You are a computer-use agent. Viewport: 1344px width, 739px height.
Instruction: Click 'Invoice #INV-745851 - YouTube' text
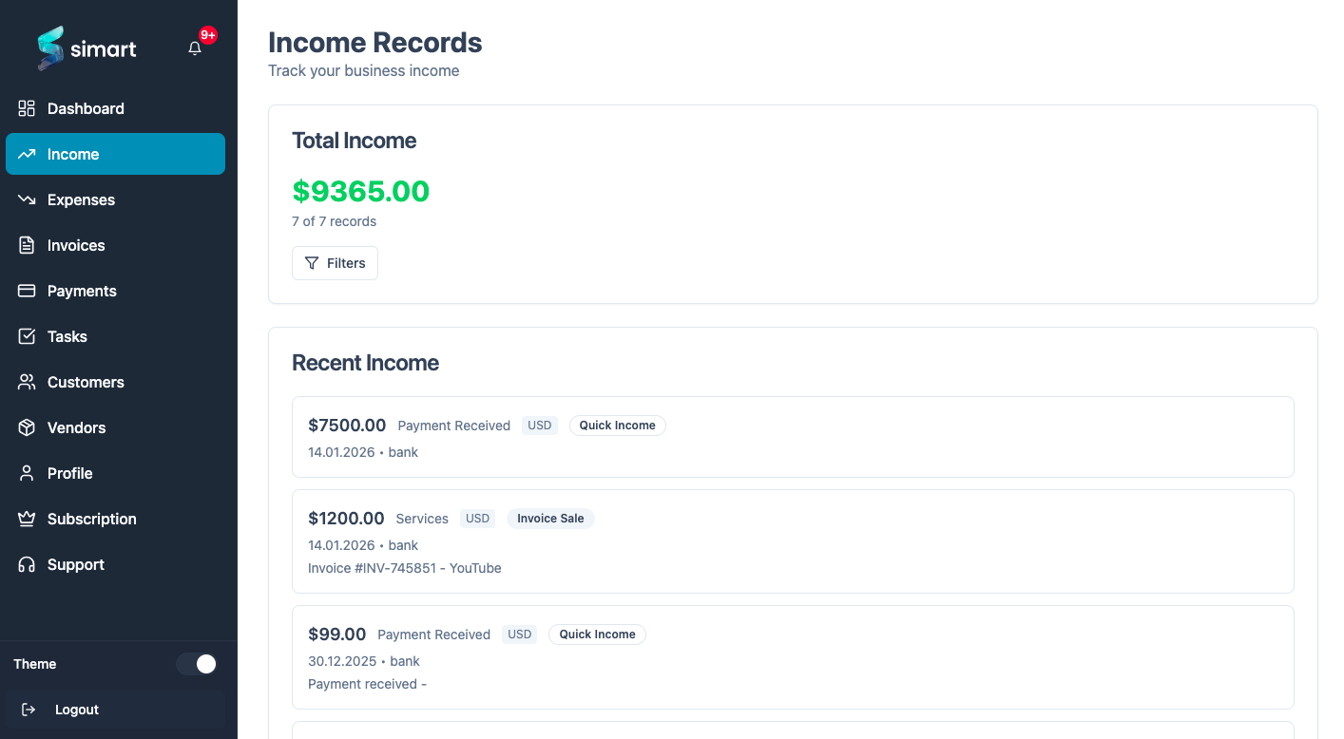(x=405, y=568)
